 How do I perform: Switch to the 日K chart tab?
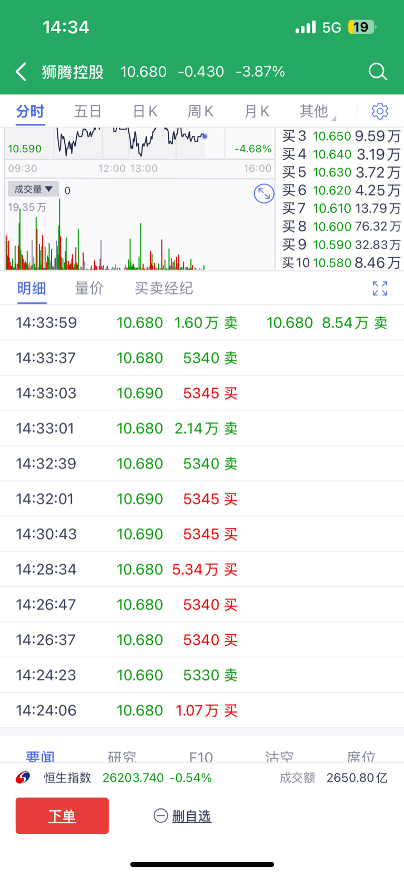coord(145,111)
